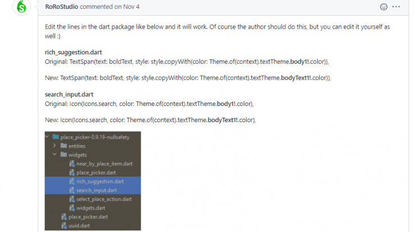Screen dimensions: 415x232
Task: Click the bold 'search_input.dart' heading text
Action: (69, 95)
